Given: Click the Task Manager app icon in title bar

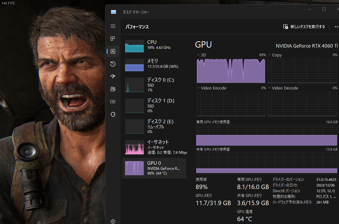Looking at the screenshot, I should click(114, 12).
